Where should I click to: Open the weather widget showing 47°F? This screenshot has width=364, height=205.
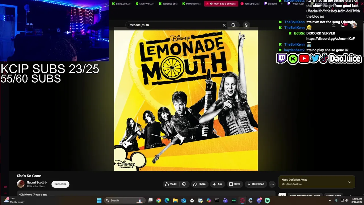[14, 200]
